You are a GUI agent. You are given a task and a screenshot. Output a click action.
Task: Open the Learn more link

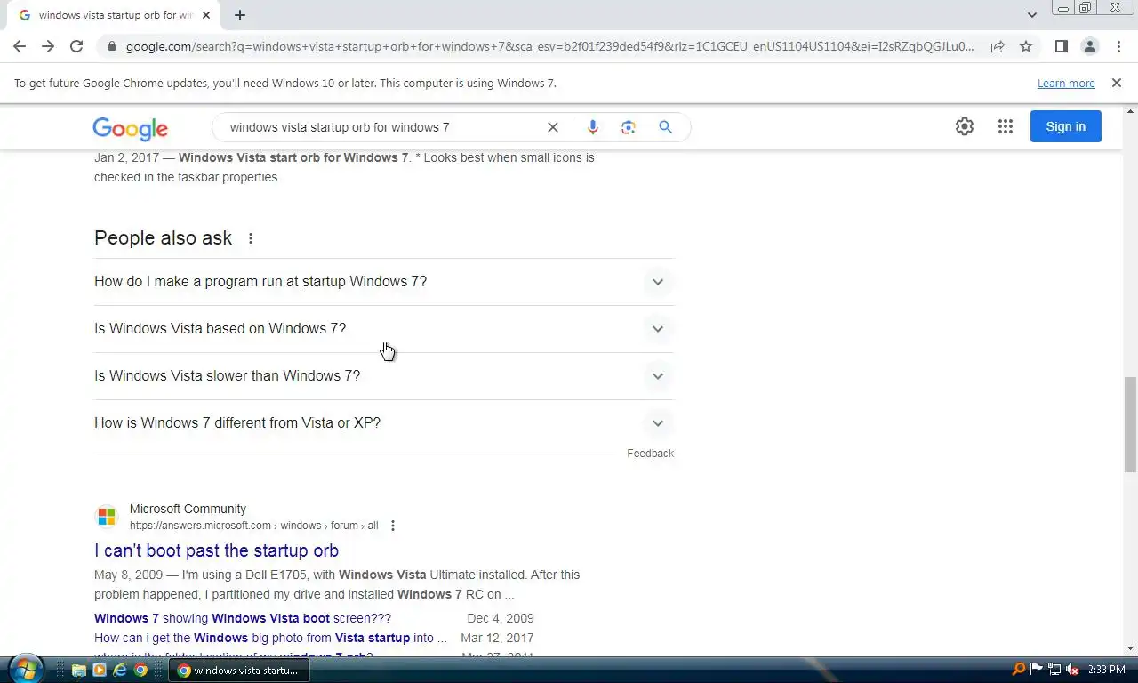pyautogui.click(x=1066, y=83)
